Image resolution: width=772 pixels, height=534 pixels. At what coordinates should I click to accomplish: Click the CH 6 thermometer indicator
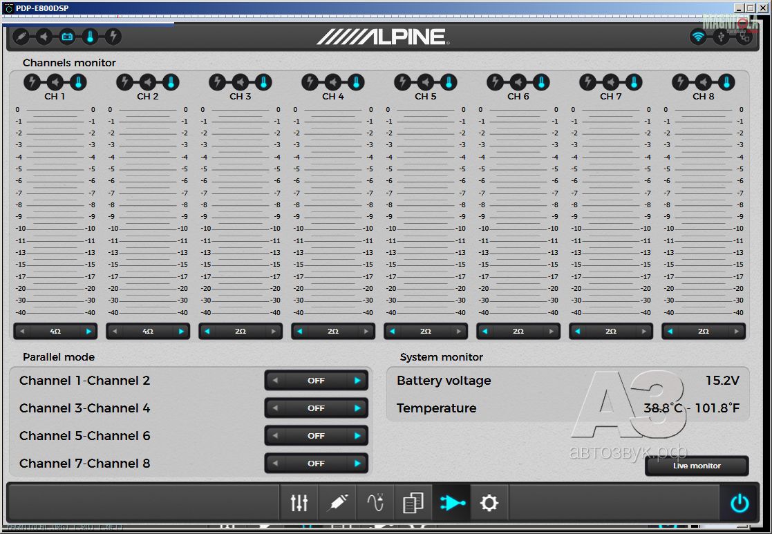click(x=541, y=82)
